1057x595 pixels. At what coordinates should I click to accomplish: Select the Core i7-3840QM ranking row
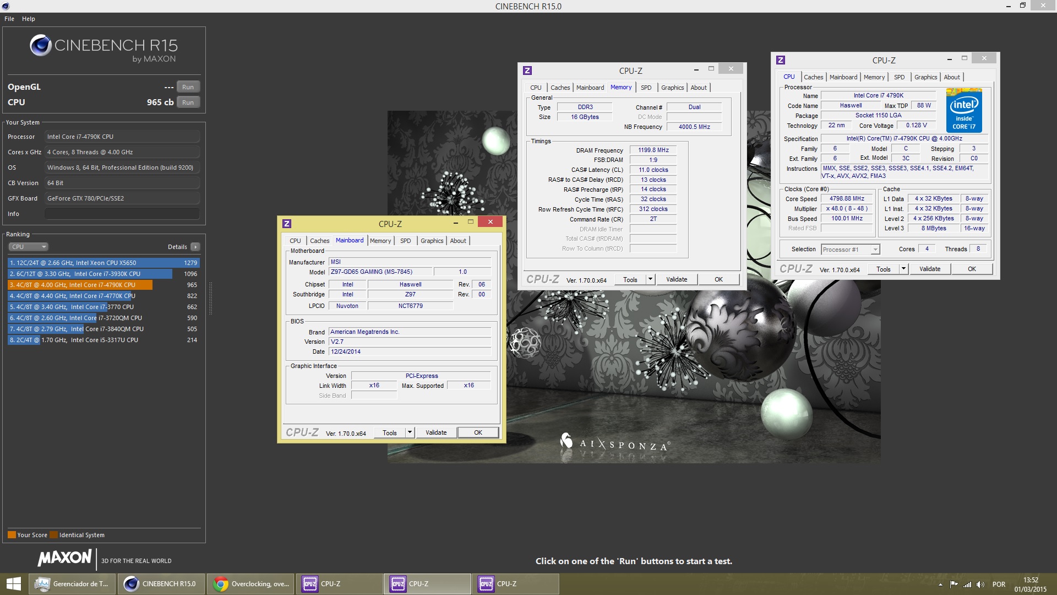pyautogui.click(x=103, y=329)
